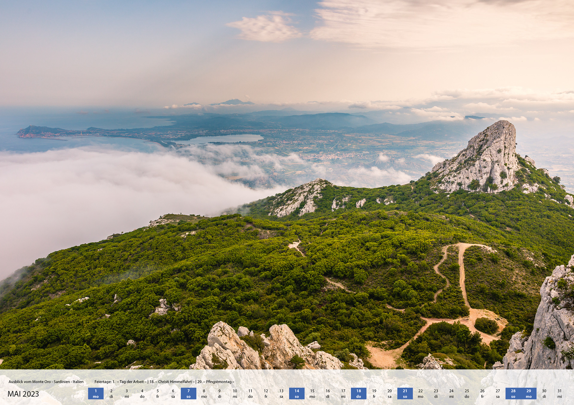Select day 27 sa
574x405 pixels.
[498, 393]
